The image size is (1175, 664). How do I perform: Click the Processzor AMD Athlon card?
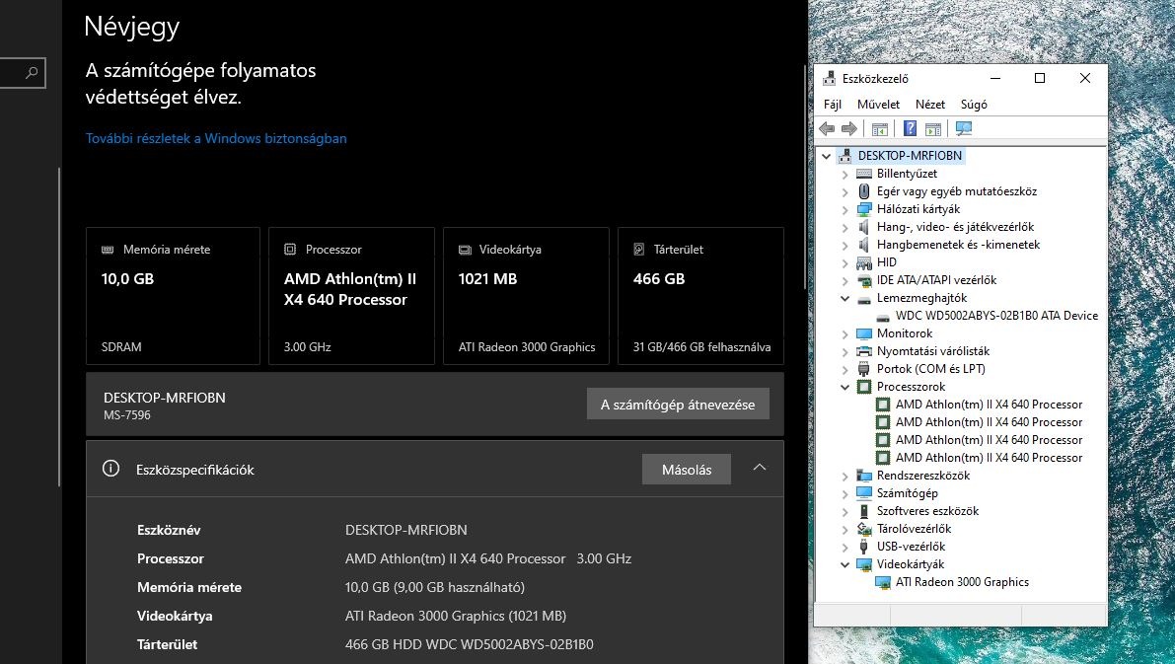351,296
